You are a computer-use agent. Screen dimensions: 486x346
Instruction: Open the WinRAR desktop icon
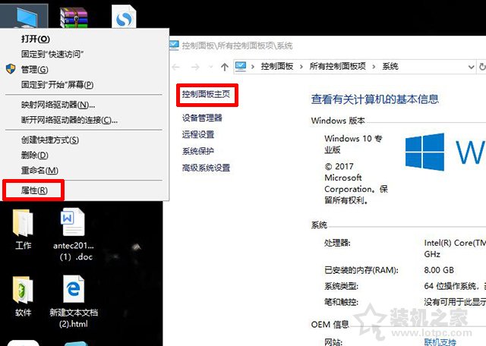pyautogui.click(x=74, y=15)
